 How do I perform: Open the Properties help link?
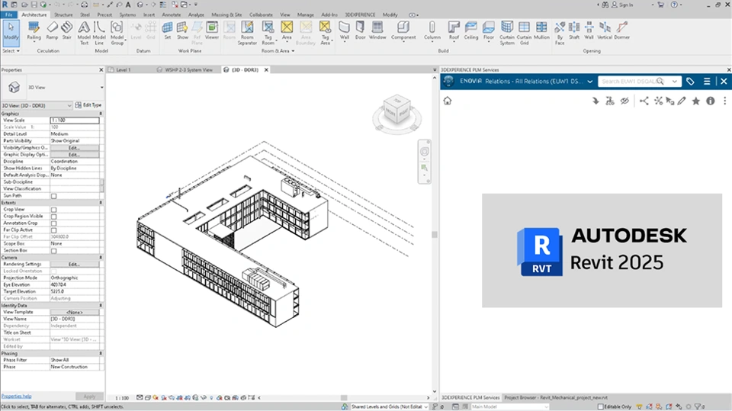click(16, 396)
